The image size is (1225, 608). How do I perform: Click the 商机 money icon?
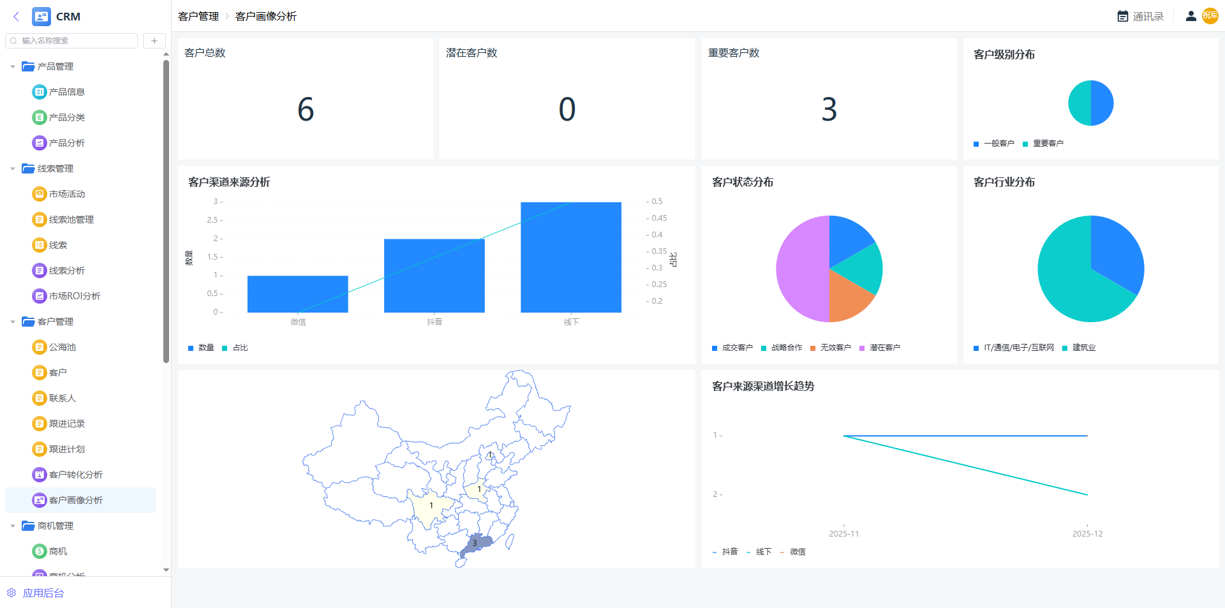point(40,551)
